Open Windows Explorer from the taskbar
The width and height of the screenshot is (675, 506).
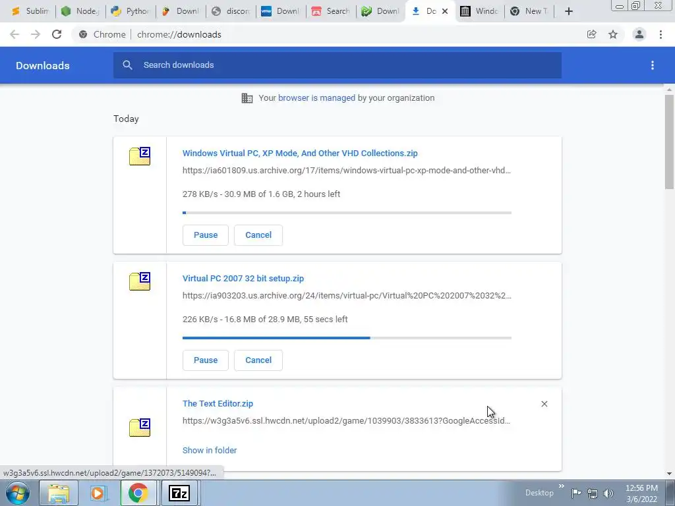click(x=59, y=493)
